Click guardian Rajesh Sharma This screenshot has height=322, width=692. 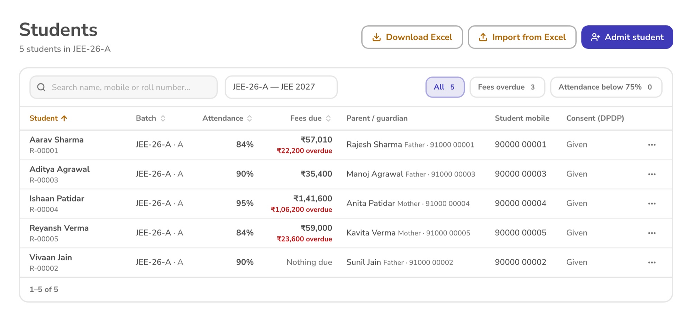point(374,144)
